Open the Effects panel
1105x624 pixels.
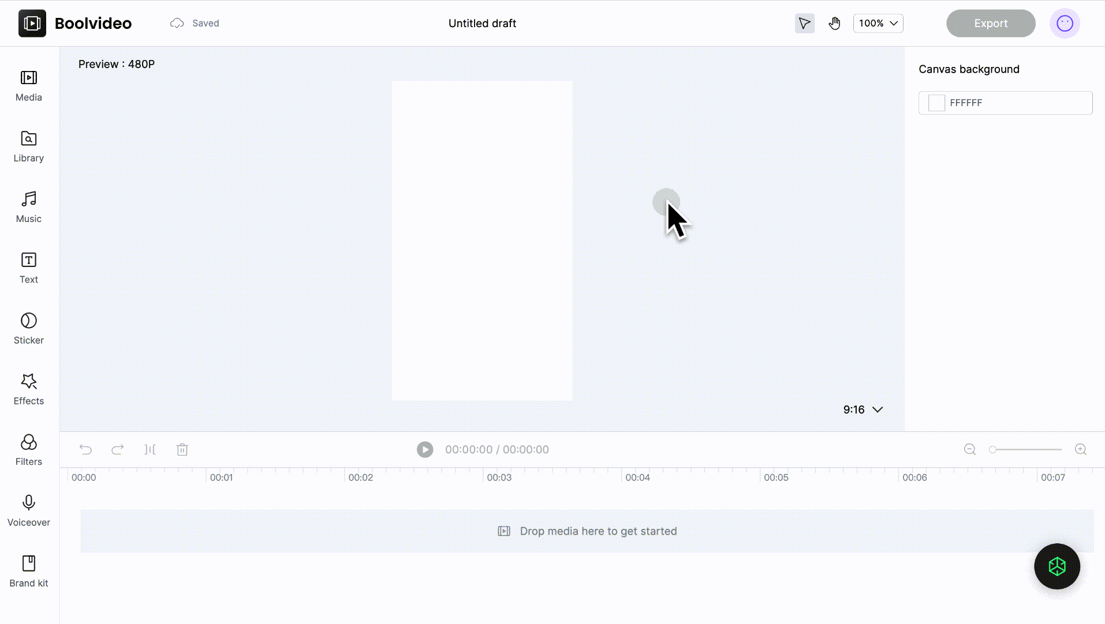click(29, 389)
